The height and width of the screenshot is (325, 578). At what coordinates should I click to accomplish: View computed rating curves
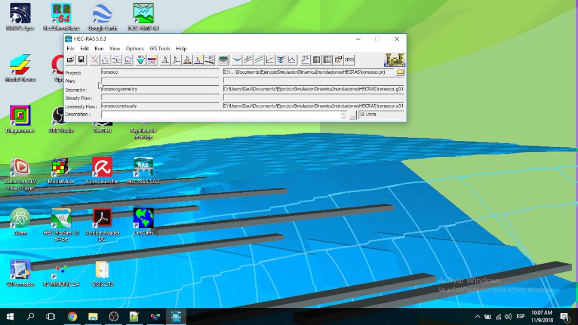point(270,60)
